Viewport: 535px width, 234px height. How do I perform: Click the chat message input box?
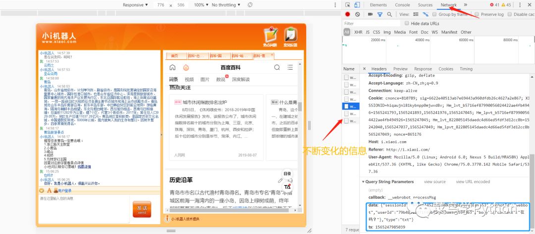coord(84,209)
